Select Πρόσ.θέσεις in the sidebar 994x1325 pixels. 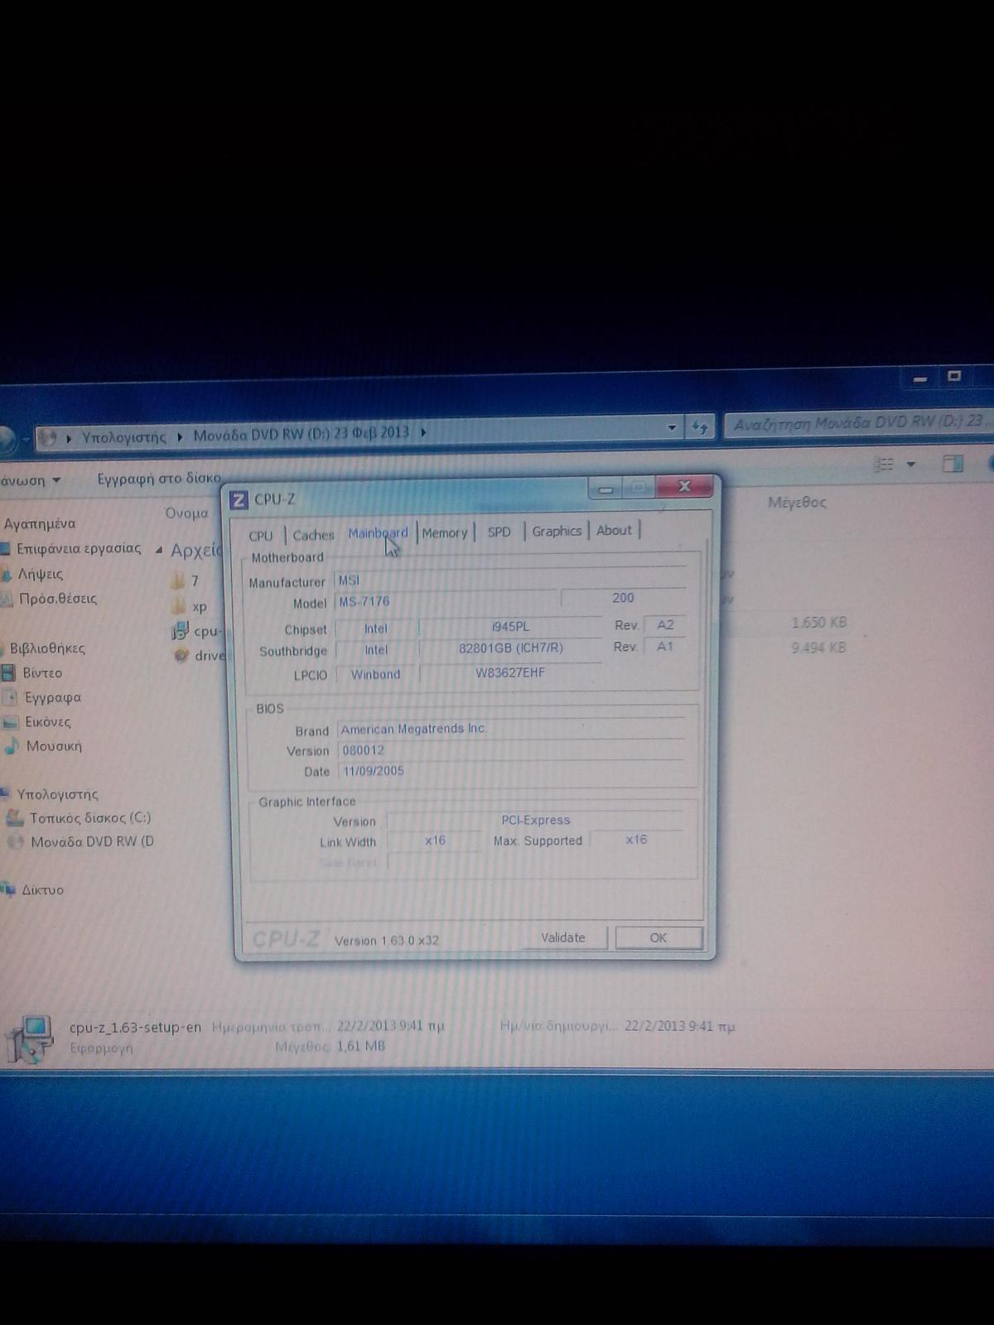coord(57,598)
